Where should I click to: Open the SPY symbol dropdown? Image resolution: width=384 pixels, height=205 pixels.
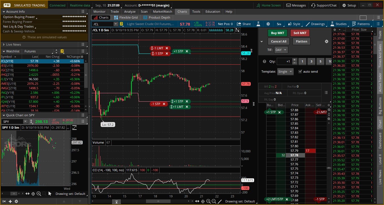(25, 122)
